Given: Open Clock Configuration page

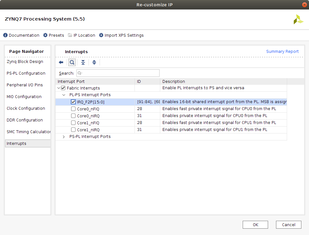Looking at the screenshot, I should click(26, 108).
